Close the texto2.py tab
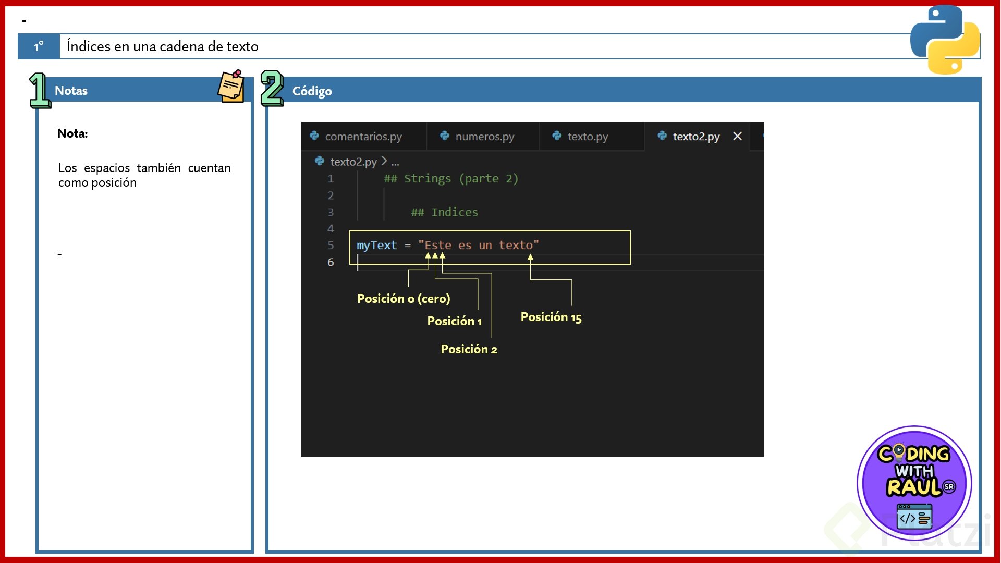1001x563 pixels. 737,136
